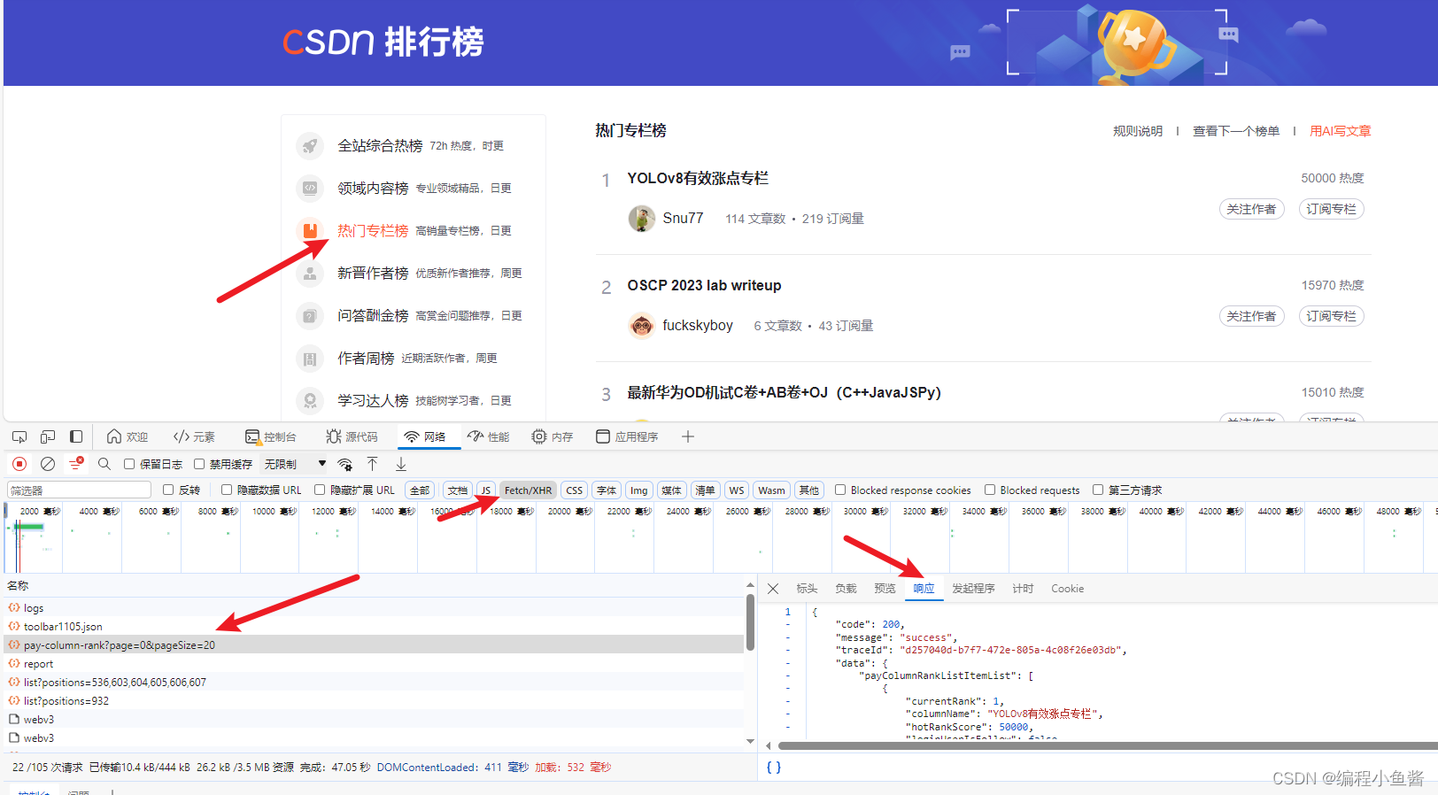Select the 字体 font filter

click(x=607, y=490)
